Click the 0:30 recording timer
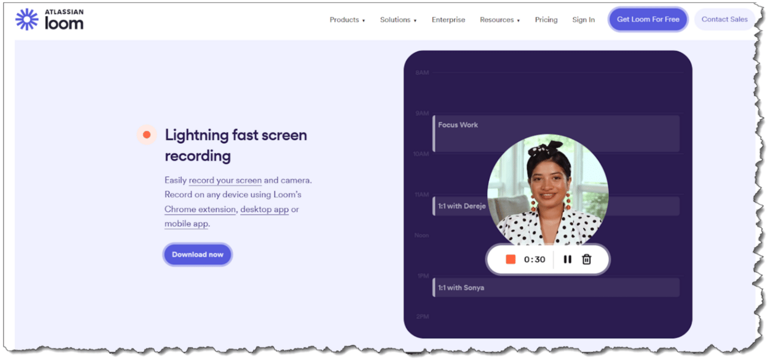 tap(534, 259)
